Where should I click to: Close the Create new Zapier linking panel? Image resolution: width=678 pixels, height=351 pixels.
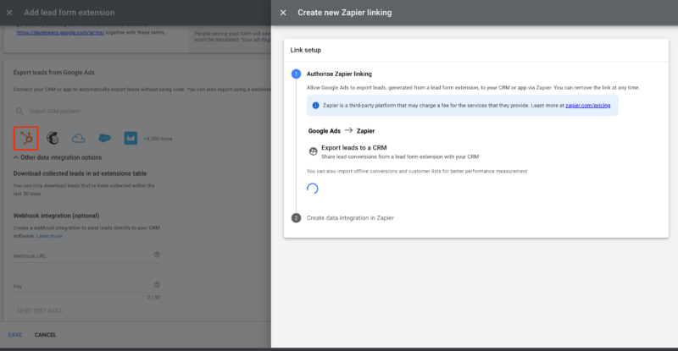pos(283,13)
